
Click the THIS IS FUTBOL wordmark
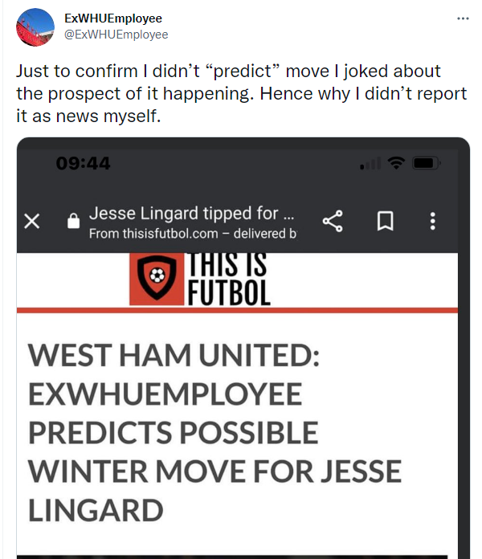tap(228, 279)
